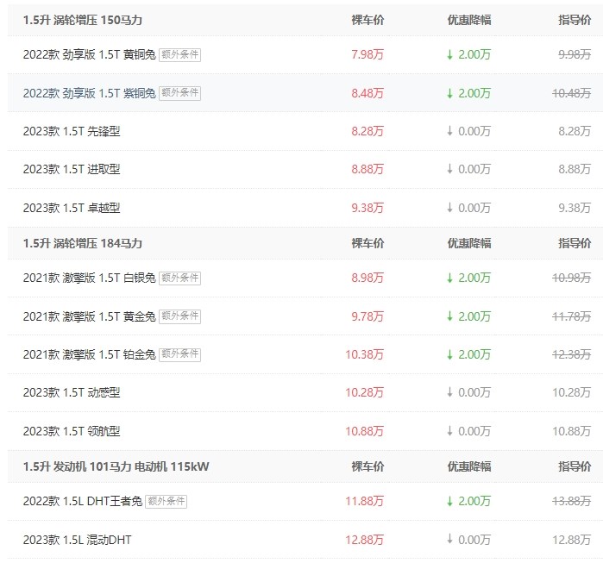Screen dimensions: 603x563
Task: Click the struck-through 10.48万 guide price
Action: coord(571,93)
